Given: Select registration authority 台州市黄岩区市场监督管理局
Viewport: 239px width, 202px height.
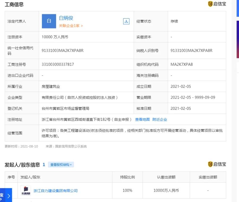Looking at the screenshot, I should click(x=65, y=108).
